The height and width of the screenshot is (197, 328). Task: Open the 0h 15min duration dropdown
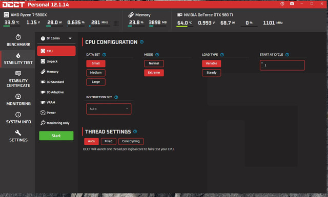(x=56, y=38)
